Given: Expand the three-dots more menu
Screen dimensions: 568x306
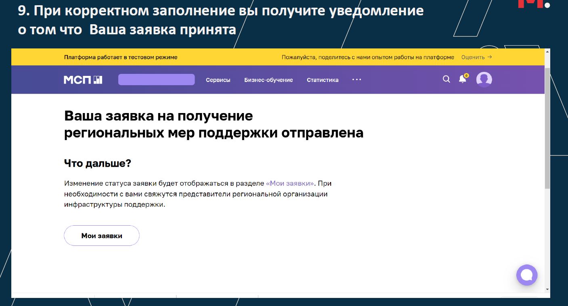Looking at the screenshot, I should pyautogui.click(x=356, y=80).
